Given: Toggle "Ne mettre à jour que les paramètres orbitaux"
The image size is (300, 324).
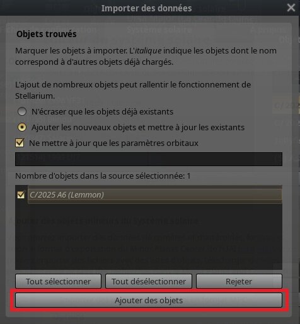Looking at the screenshot, I should click(20, 143).
